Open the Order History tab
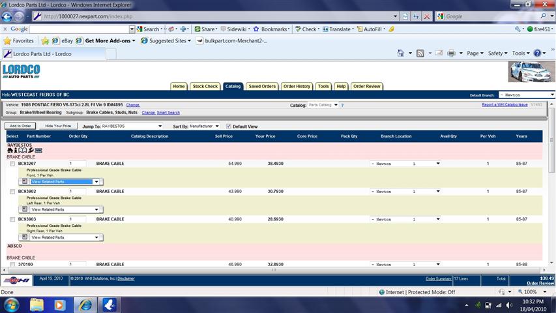The height and width of the screenshot is (313, 556). tap(297, 86)
